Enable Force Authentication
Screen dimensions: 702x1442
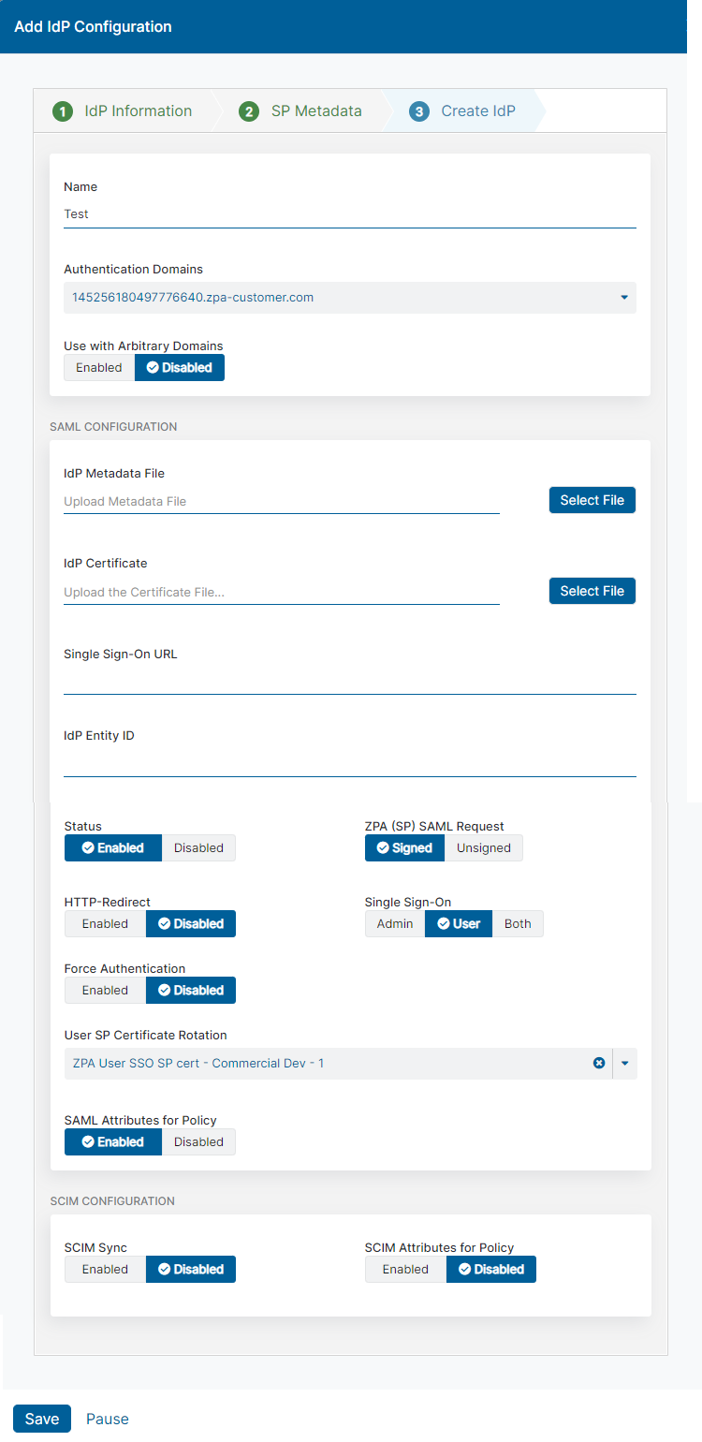pos(105,990)
